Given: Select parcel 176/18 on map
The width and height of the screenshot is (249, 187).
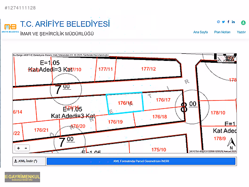Looking at the screenshot, I should tap(159, 117).
